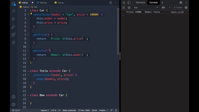Open the Accounts menu icon
199x112 pixels.
(14, 97)
